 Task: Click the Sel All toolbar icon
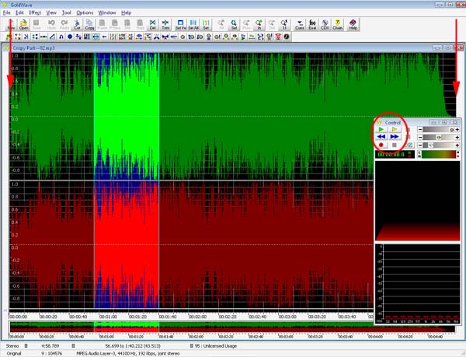(193, 26)
